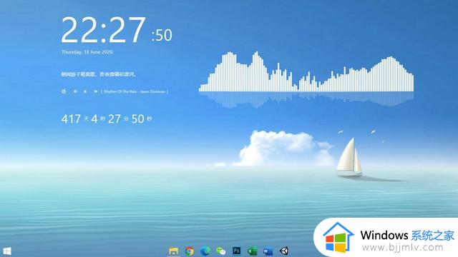
Task: Launch Unity from the taskbar
Action: [284, 251]
